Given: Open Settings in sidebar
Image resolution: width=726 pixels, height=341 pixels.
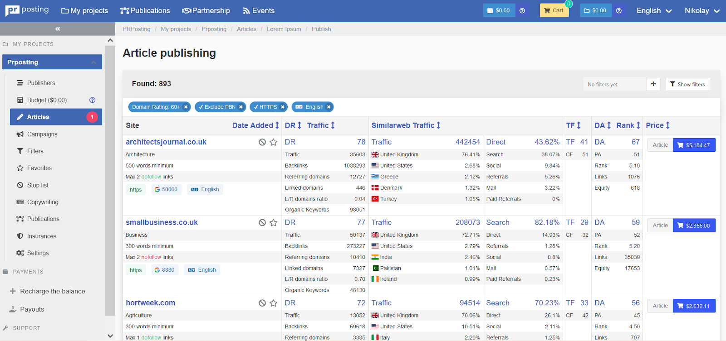Looking at the screenshot, I should pos(38,253).
